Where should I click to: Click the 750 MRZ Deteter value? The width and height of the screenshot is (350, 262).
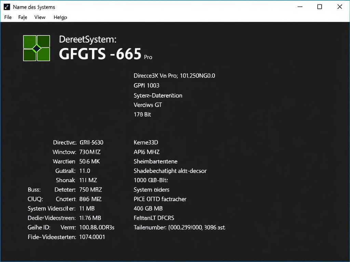point(91,190)
